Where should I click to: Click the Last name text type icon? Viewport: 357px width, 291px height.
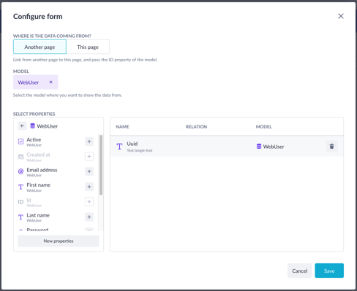pos(21,217)
